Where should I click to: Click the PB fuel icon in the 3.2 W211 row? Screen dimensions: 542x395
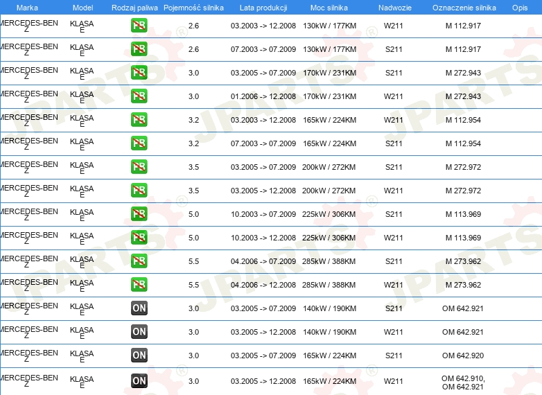point(139,120)
